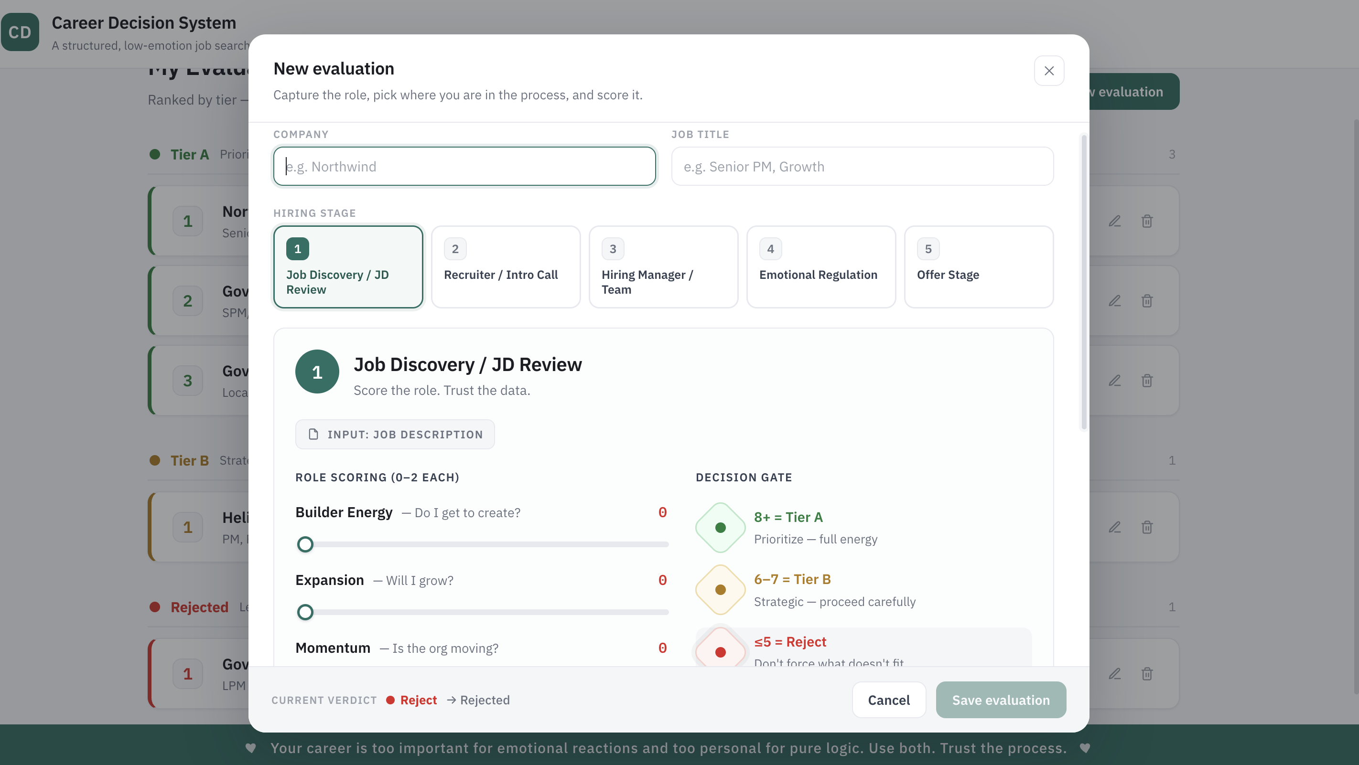Click the dialog vertical scrollbar
Screen dimensions: 1359x765
point(1084,283)
